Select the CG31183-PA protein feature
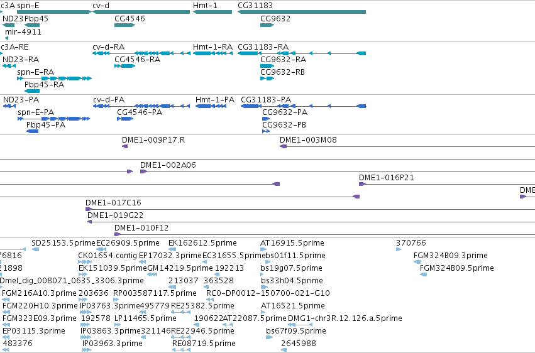This screenshot has height=353, width=535. [304, 106]
